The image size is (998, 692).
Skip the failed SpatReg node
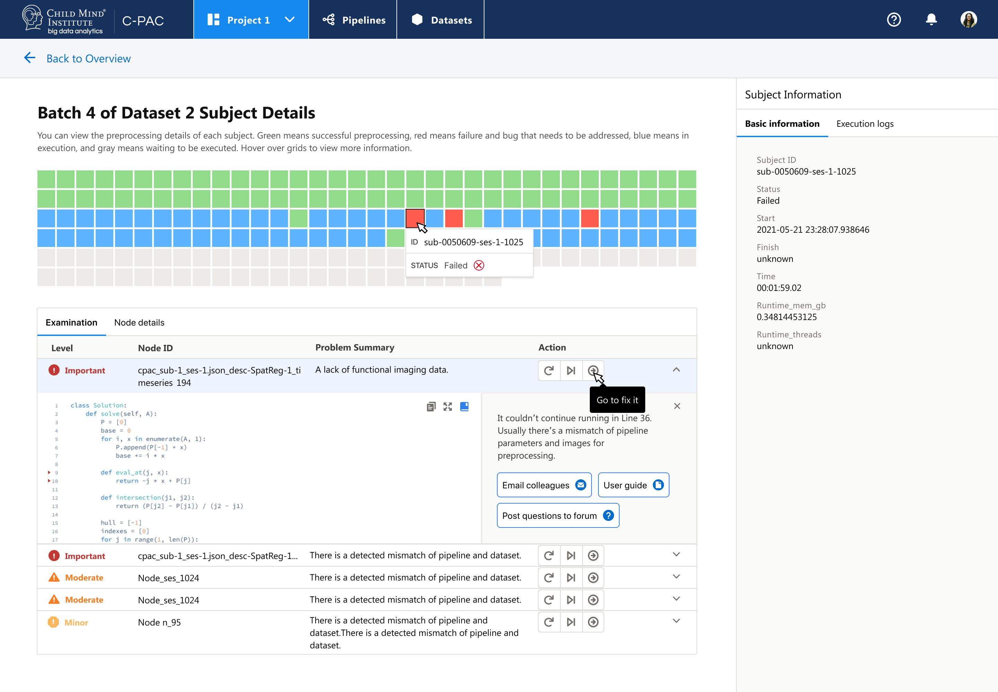[x=571, y=370]
